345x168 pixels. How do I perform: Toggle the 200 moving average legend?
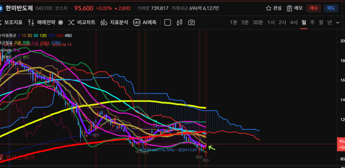tap(51, 36)
